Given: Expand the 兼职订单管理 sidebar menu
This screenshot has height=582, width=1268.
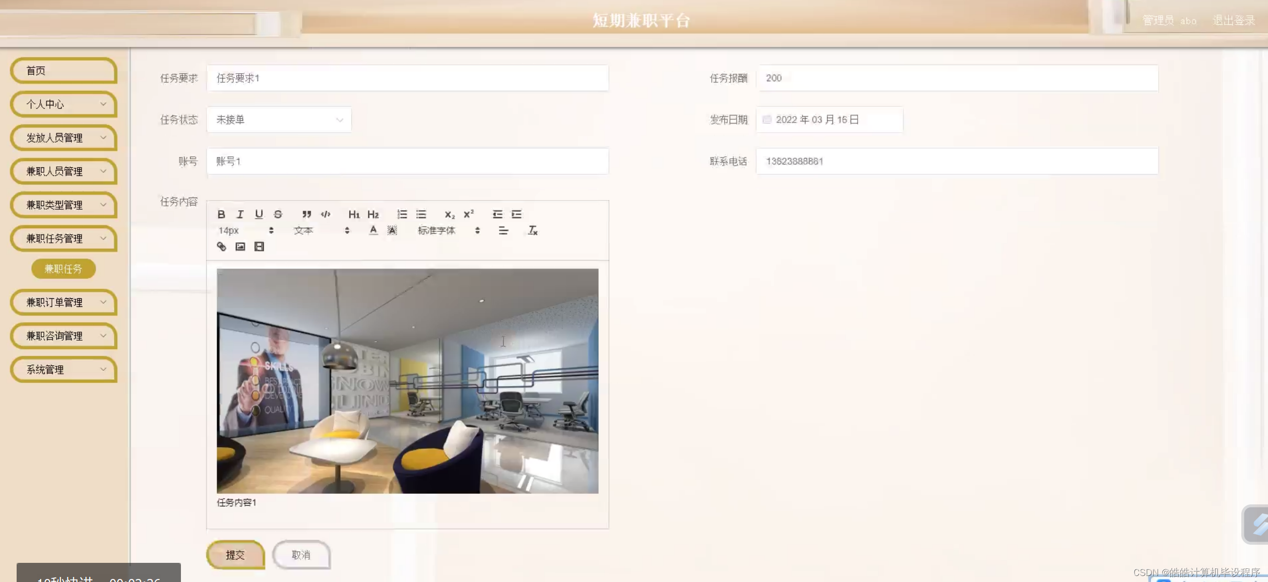Looking at the screenshot, I should (x=64, y=302).
